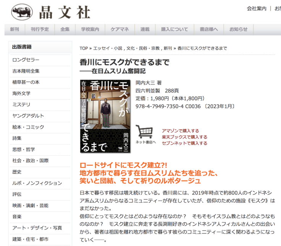Click the お知らせ navigation tab

[238, 29]
